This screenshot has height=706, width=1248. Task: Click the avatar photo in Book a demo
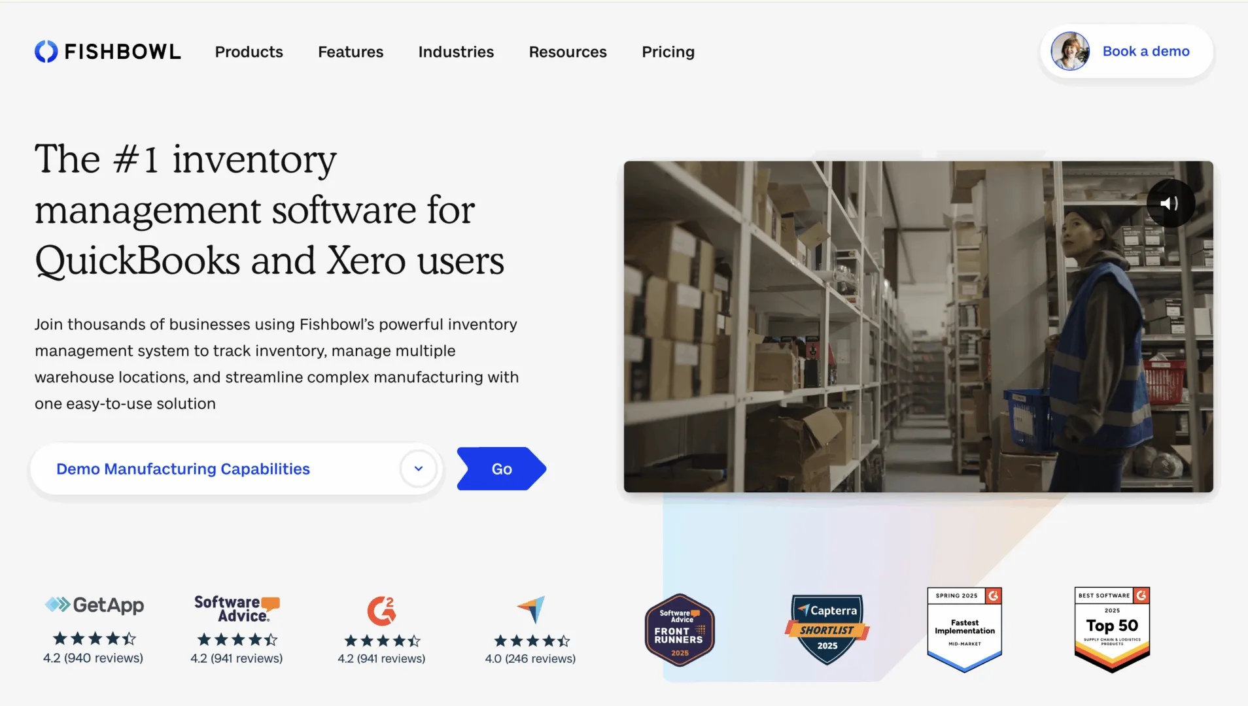coord(1070,51)
